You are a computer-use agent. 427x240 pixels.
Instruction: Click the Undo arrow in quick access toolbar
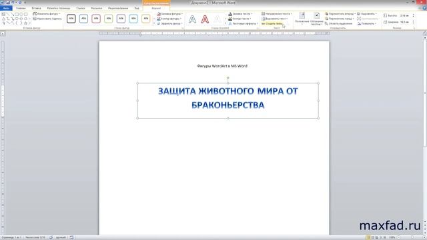pyautogui.click(x=13, y=3)
